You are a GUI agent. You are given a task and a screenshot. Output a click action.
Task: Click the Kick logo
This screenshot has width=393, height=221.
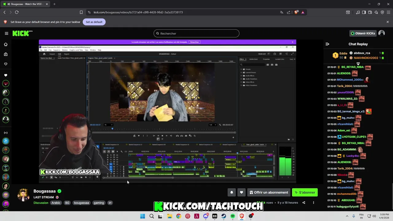22,33
